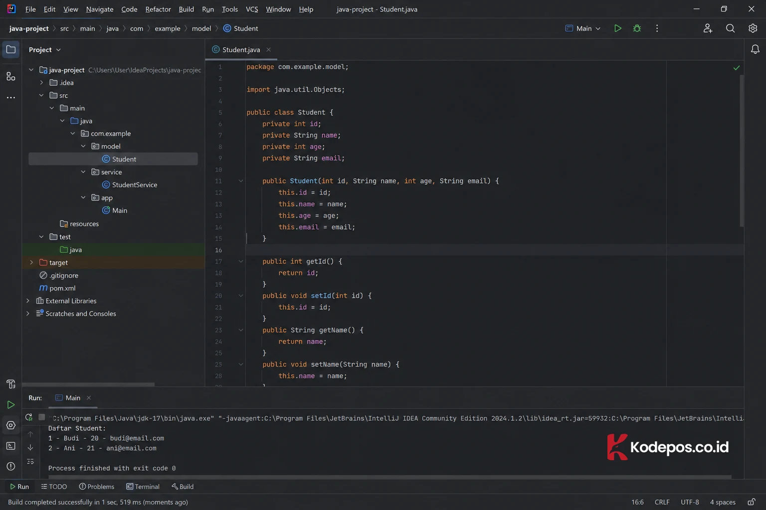This screenshot has width=766, height=510.
Task: Click the Project panel horizontal scrollbar
Action: point(88,384)
